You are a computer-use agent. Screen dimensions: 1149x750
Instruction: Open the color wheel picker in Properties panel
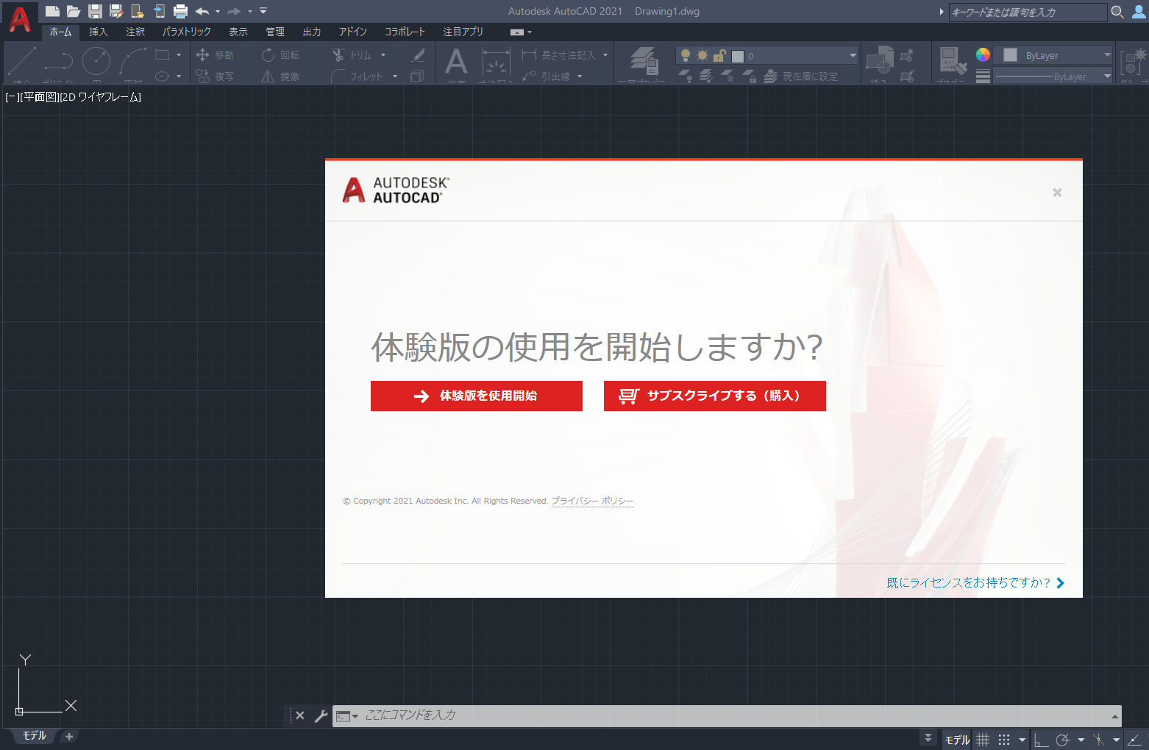(x=983, y=54)
